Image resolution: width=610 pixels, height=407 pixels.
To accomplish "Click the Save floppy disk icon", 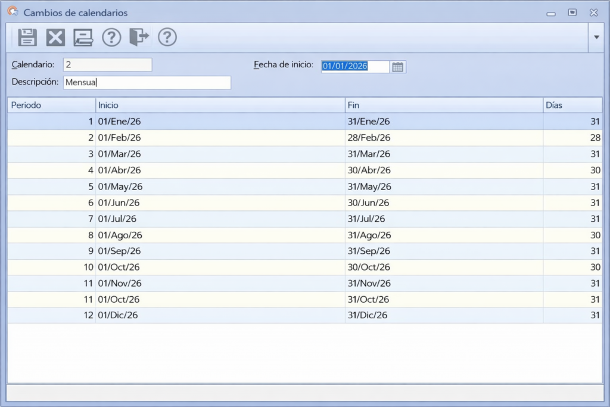I will click(27, 38).
